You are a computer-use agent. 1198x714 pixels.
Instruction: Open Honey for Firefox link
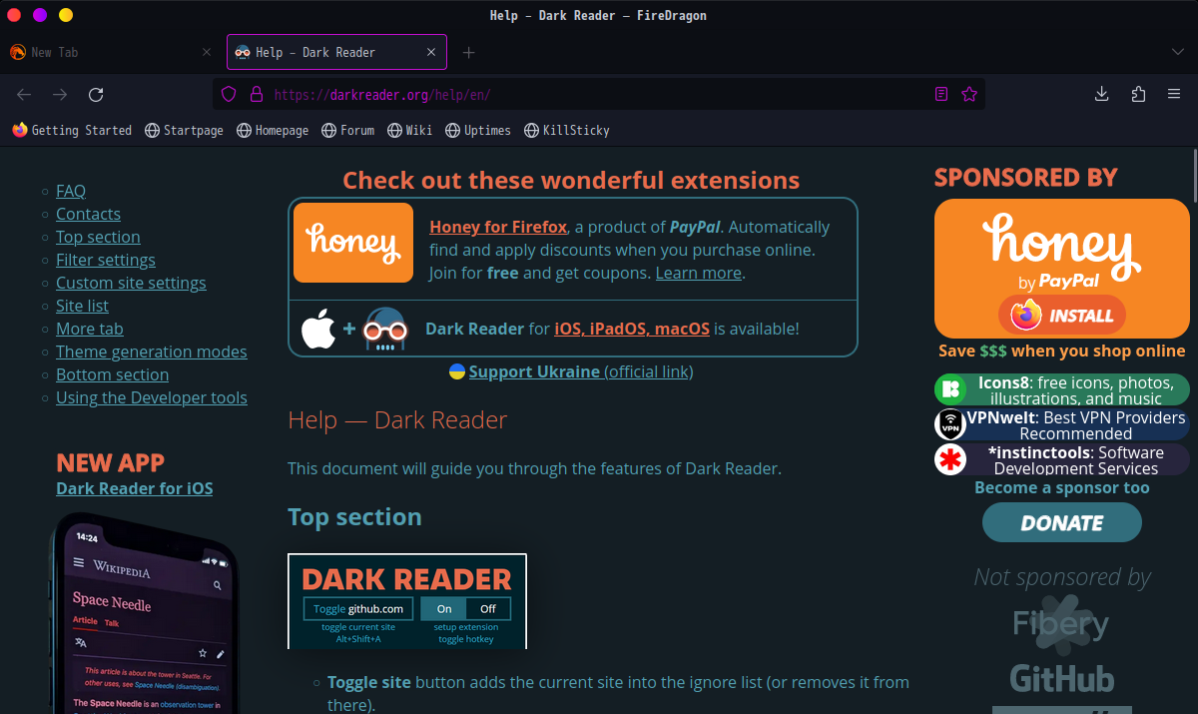498,227
